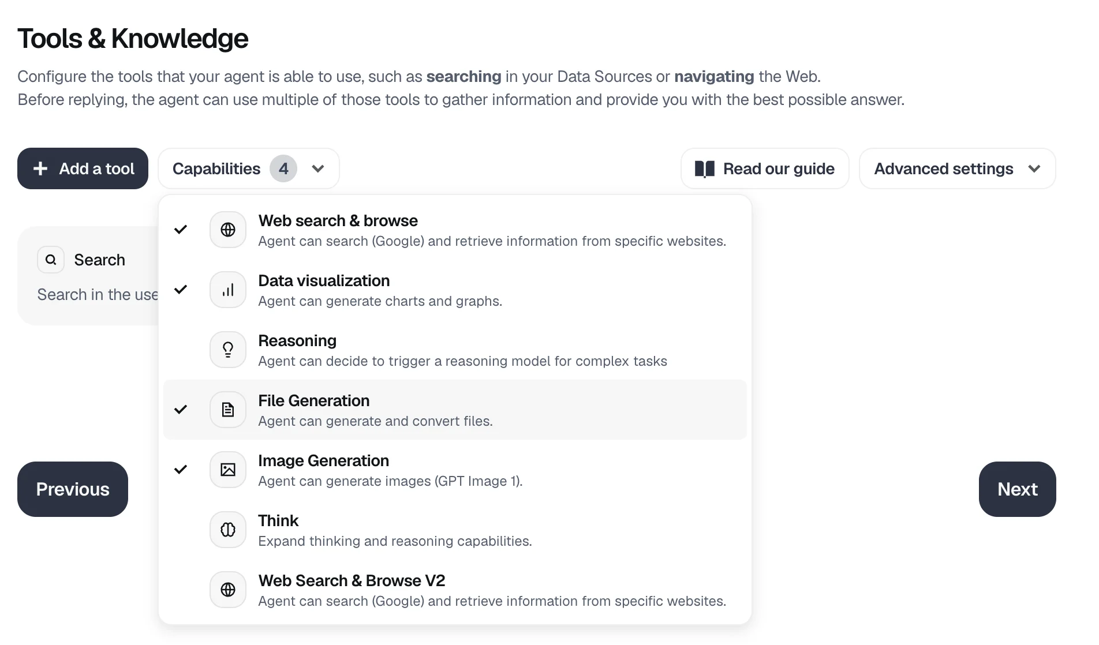Click the Add a tool button
Screen dimensions: 1099x645
(83, 168)
